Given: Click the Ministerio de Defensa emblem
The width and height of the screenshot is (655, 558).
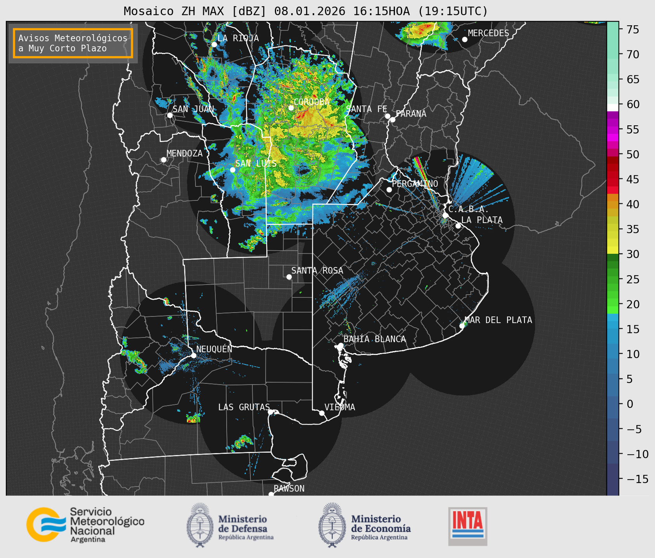Looking at the screenshot, I should [200, 525].
